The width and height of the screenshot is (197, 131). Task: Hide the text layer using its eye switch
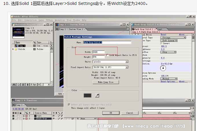(x=13, y=116)
